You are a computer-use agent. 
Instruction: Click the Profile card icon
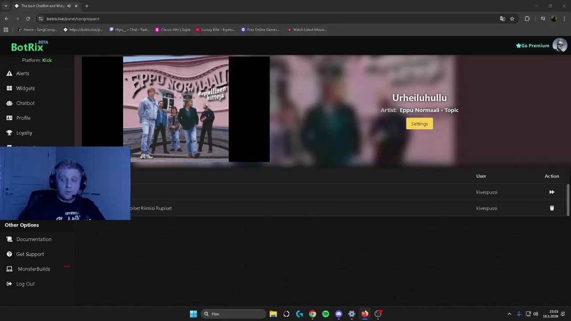[9, 118]
